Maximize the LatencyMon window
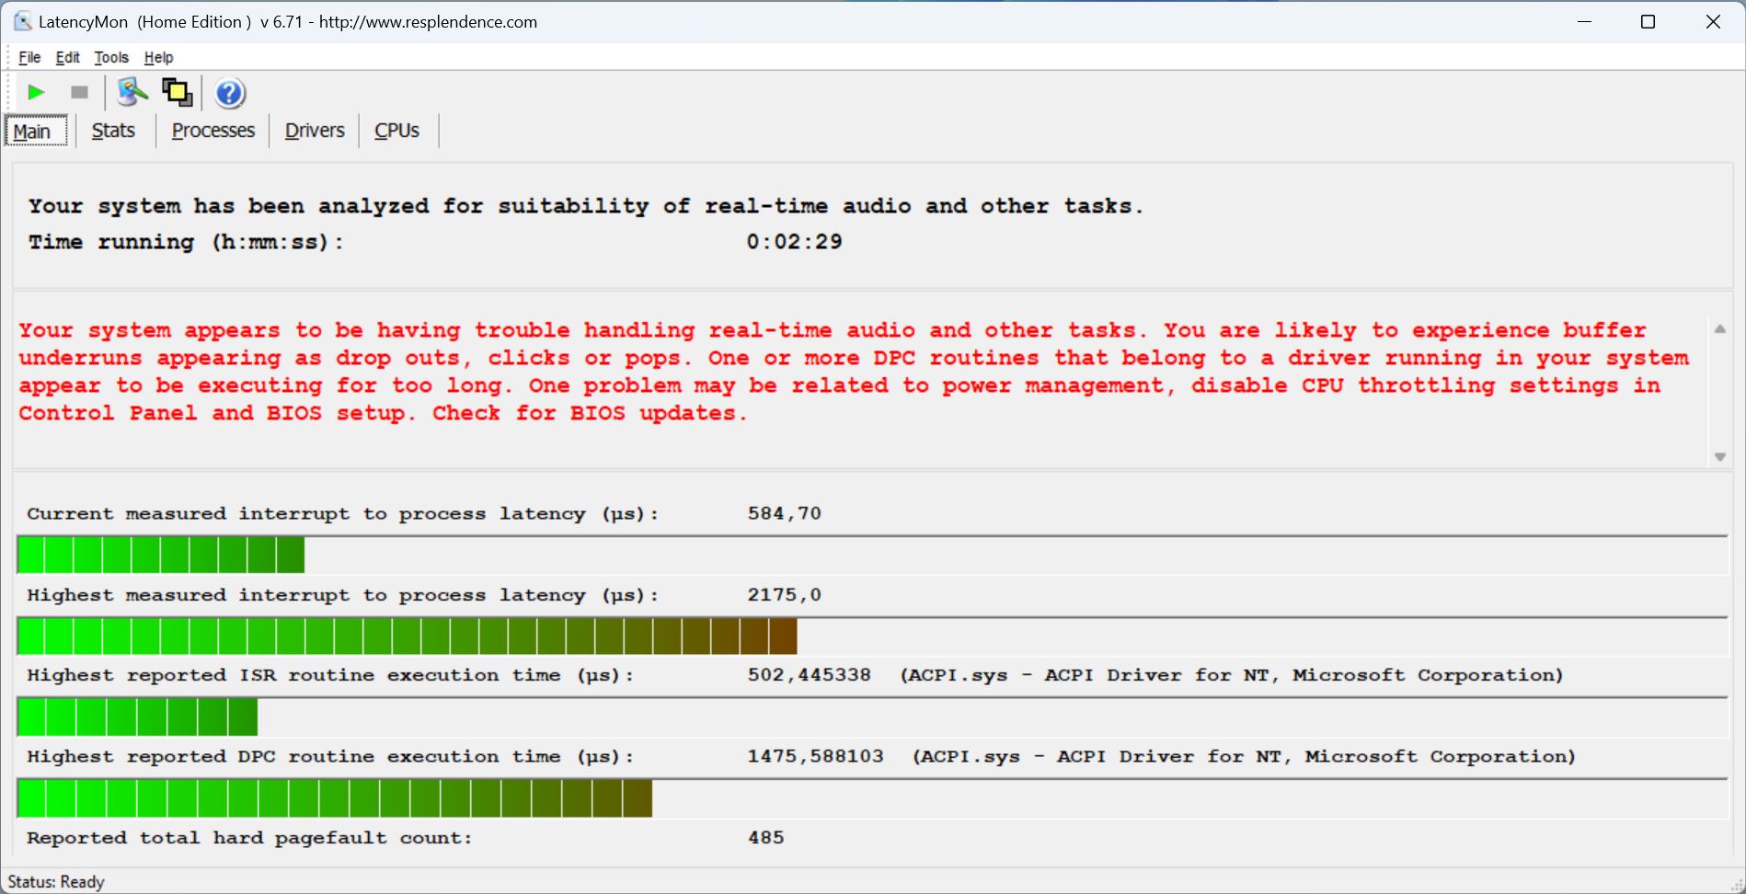This screenshot has height=894, width=1746. 1648,21
